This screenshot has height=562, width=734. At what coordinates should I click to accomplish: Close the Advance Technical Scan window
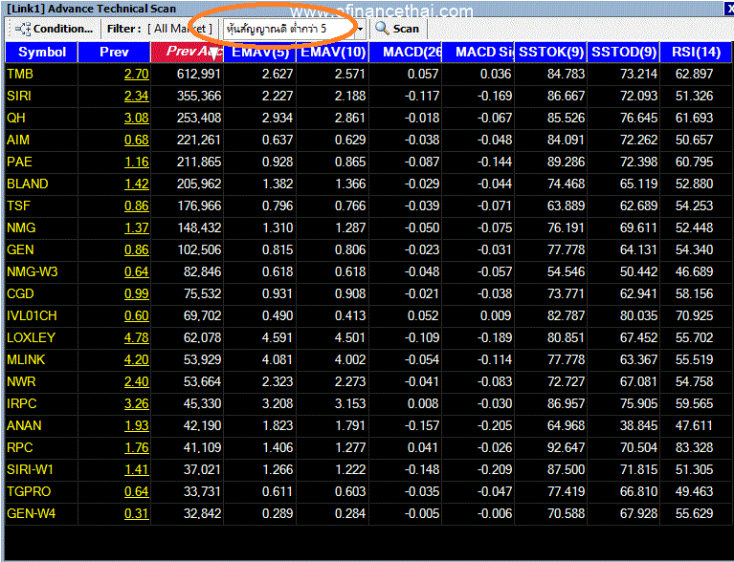(730, 9)
